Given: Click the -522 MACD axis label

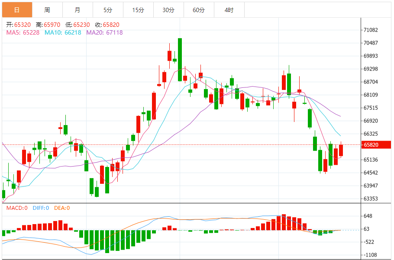Looking at the screenshot, I should pyautogui.click(x=369, y=242).
